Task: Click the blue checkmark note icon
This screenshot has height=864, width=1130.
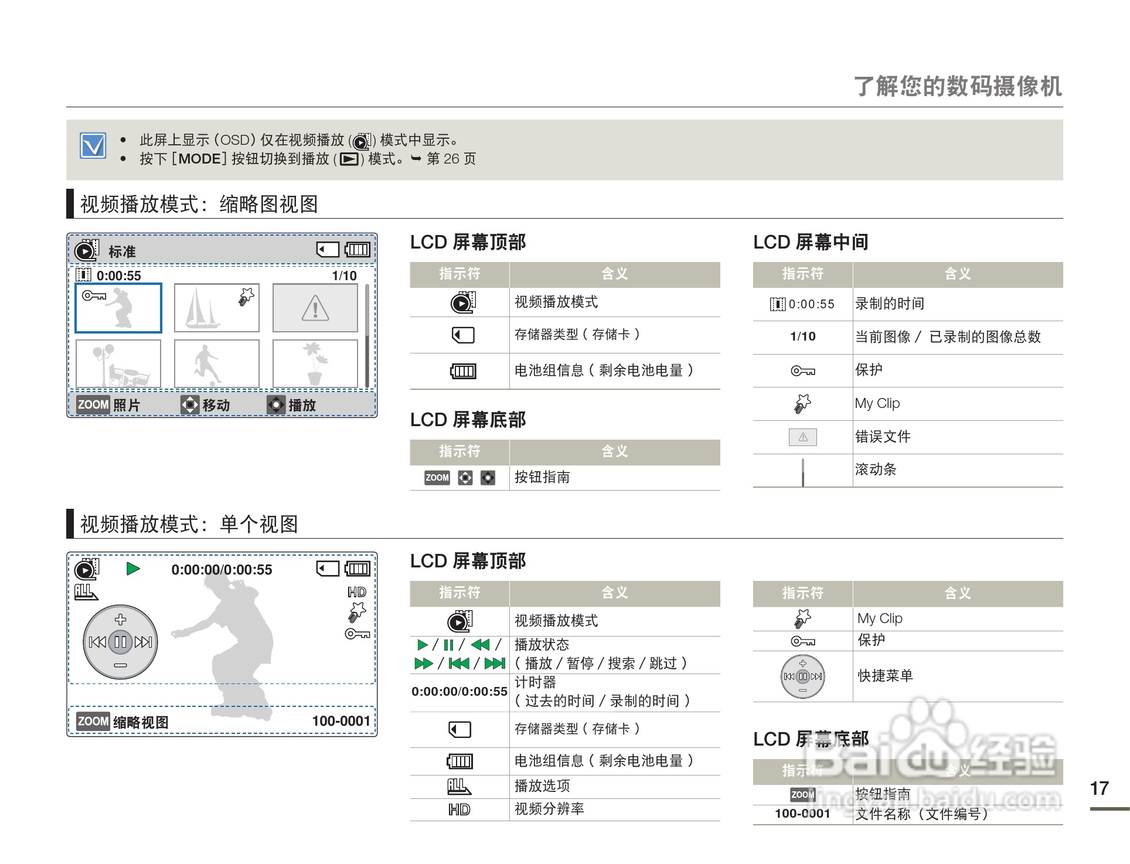Action: pos(93,145)
